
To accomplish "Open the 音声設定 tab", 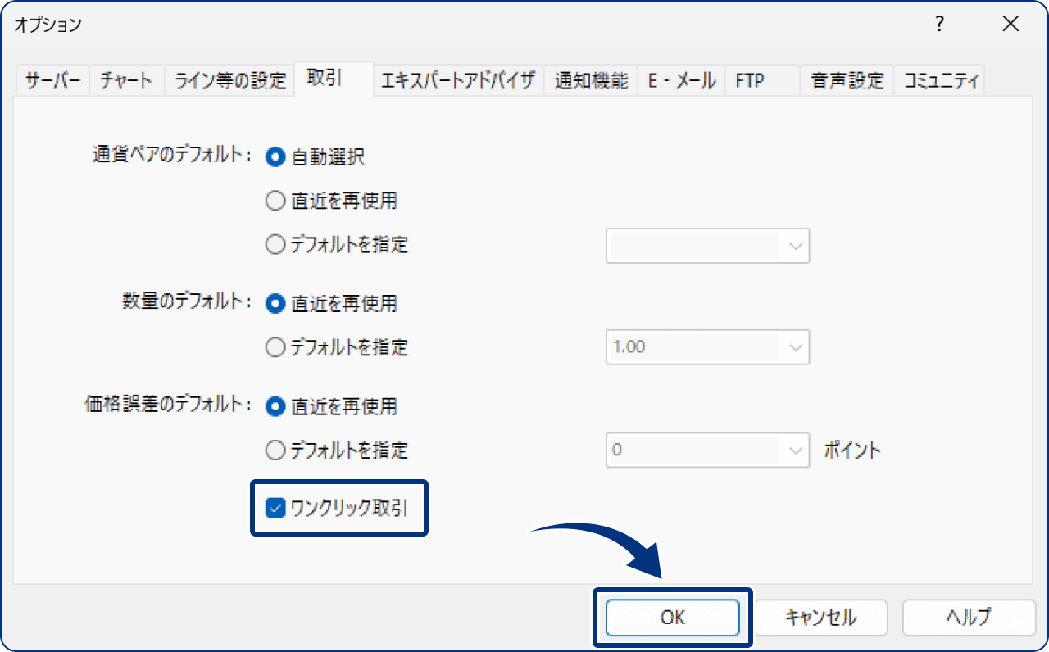I will coord(845,79).
